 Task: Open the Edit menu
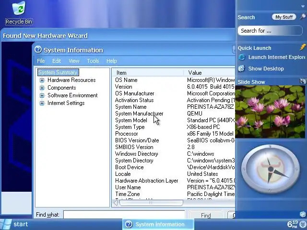[x=57, y=61]
